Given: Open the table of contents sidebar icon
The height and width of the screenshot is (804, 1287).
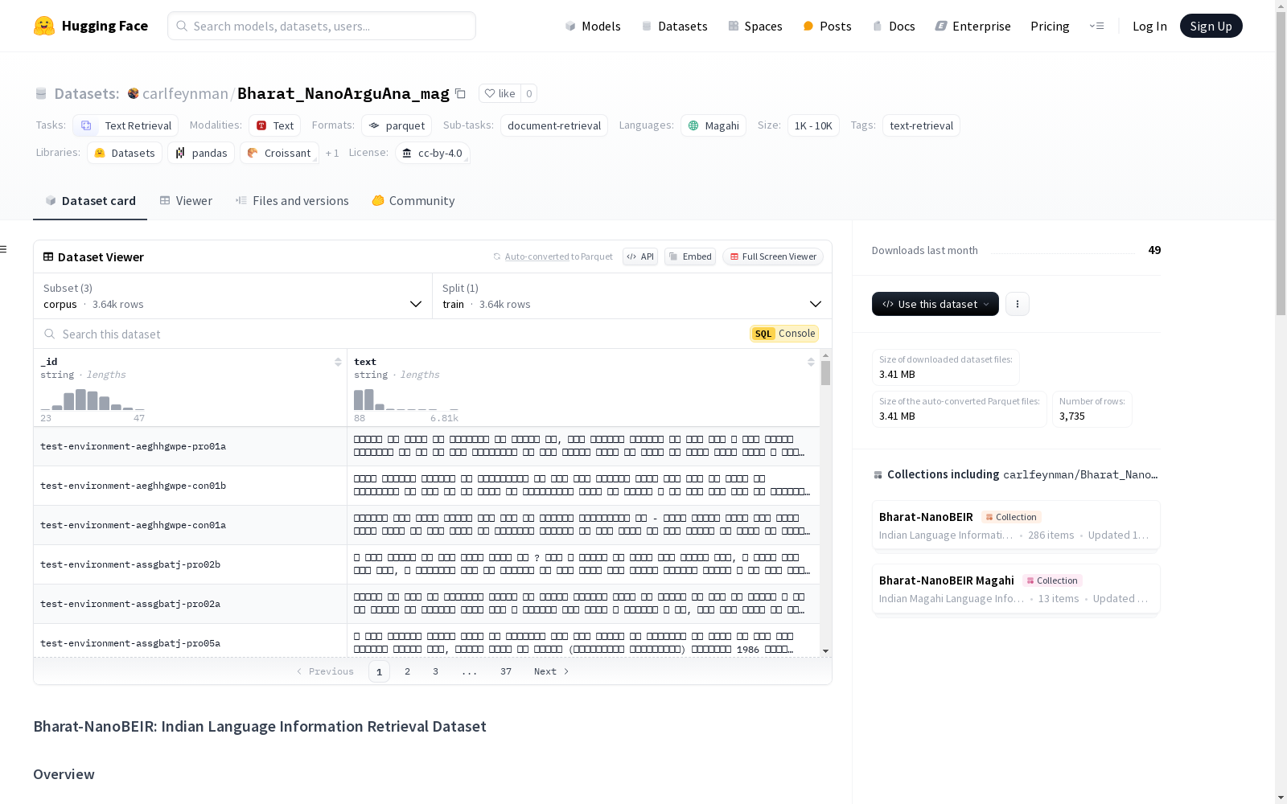Looking at the screenshot, I should point(4,249).
